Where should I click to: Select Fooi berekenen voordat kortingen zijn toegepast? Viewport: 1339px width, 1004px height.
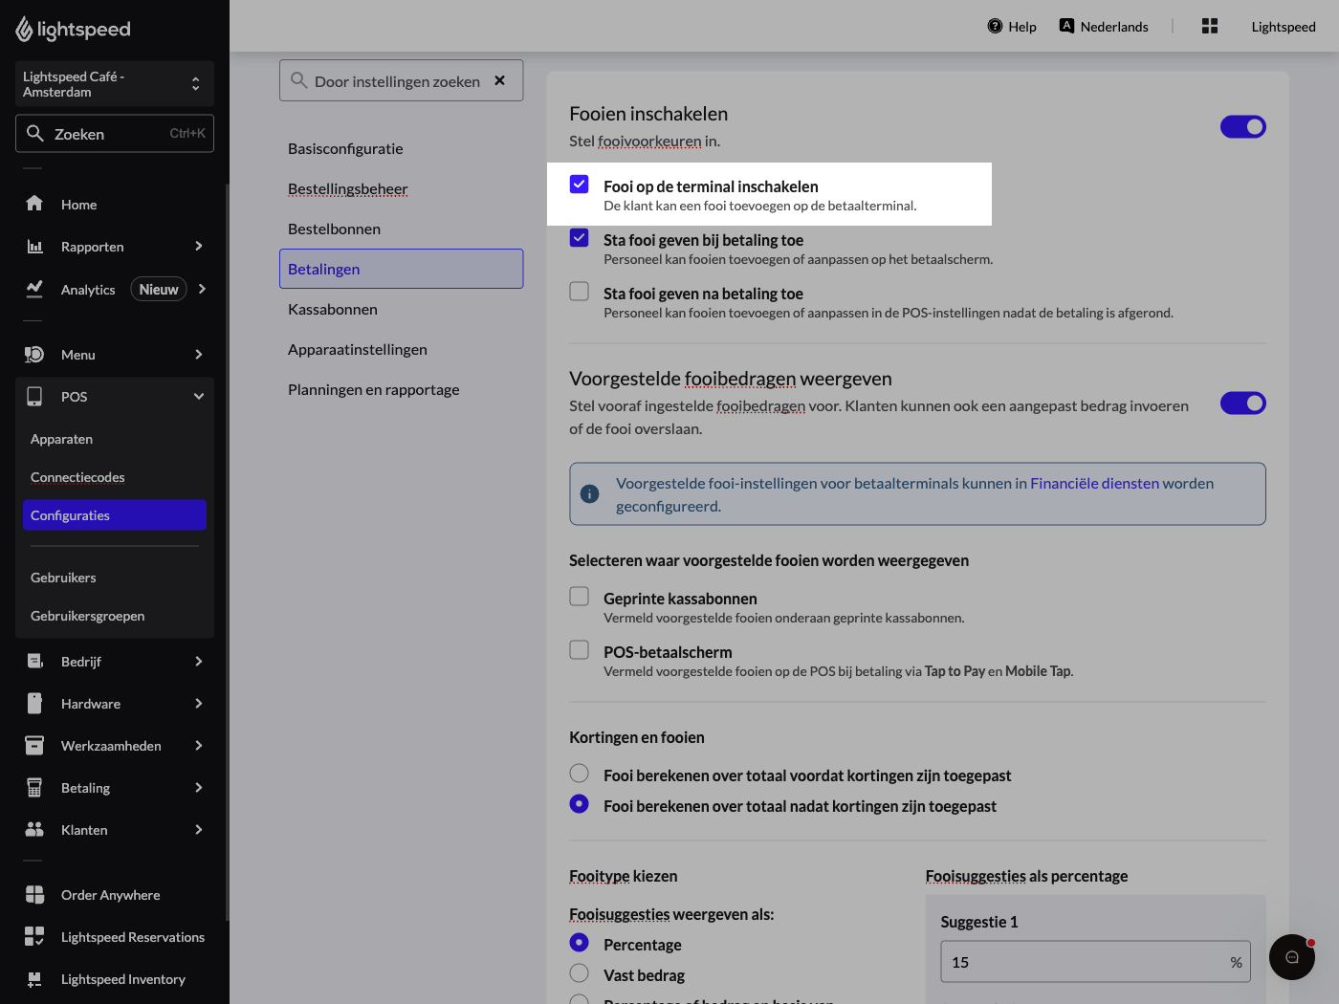[580, 773]
